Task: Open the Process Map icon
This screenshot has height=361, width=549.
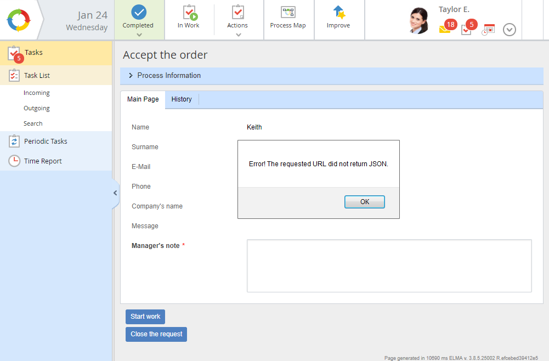Action: pos(288,12)
